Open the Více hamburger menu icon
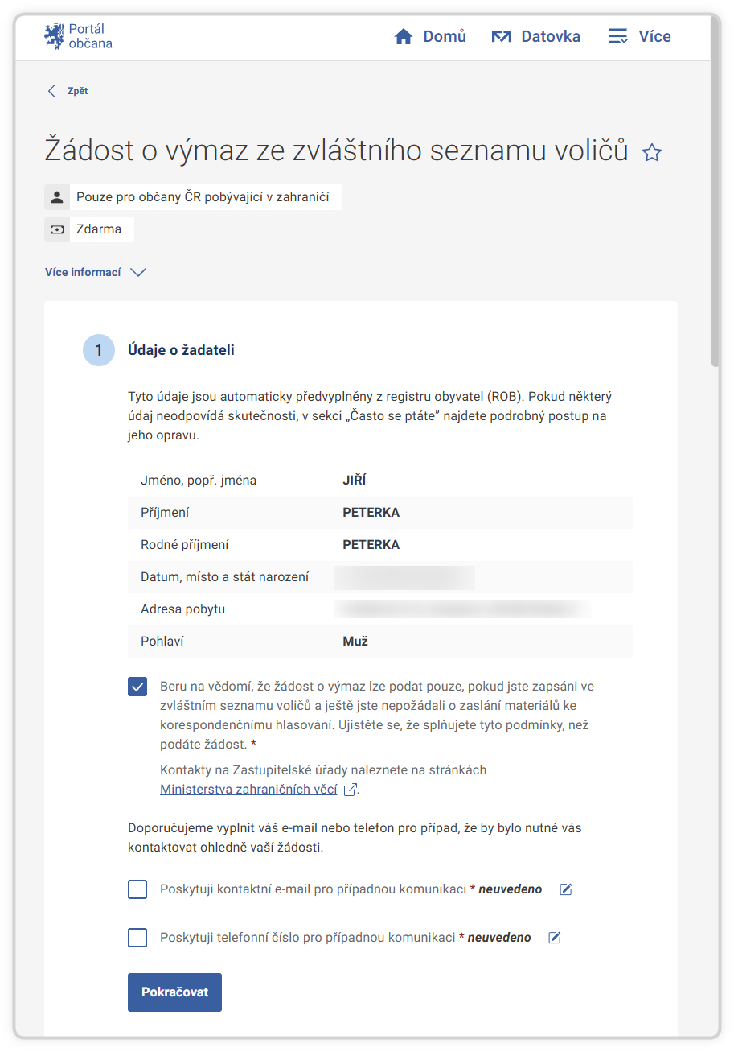The image size is (734, 1052). [617, 36]
